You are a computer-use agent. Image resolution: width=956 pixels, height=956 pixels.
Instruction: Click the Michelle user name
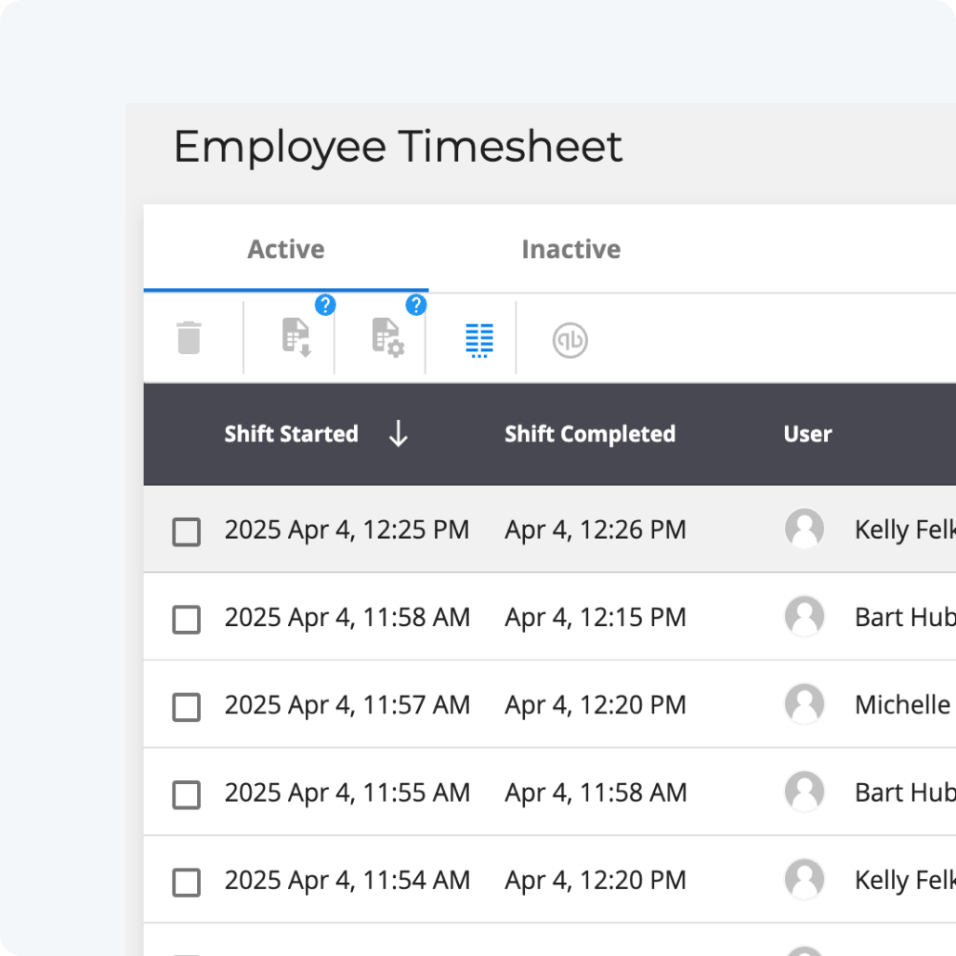[x=905, y=705]
